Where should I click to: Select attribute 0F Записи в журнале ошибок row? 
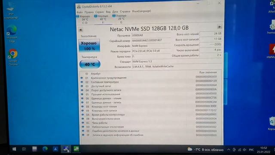tap(149, 135)
